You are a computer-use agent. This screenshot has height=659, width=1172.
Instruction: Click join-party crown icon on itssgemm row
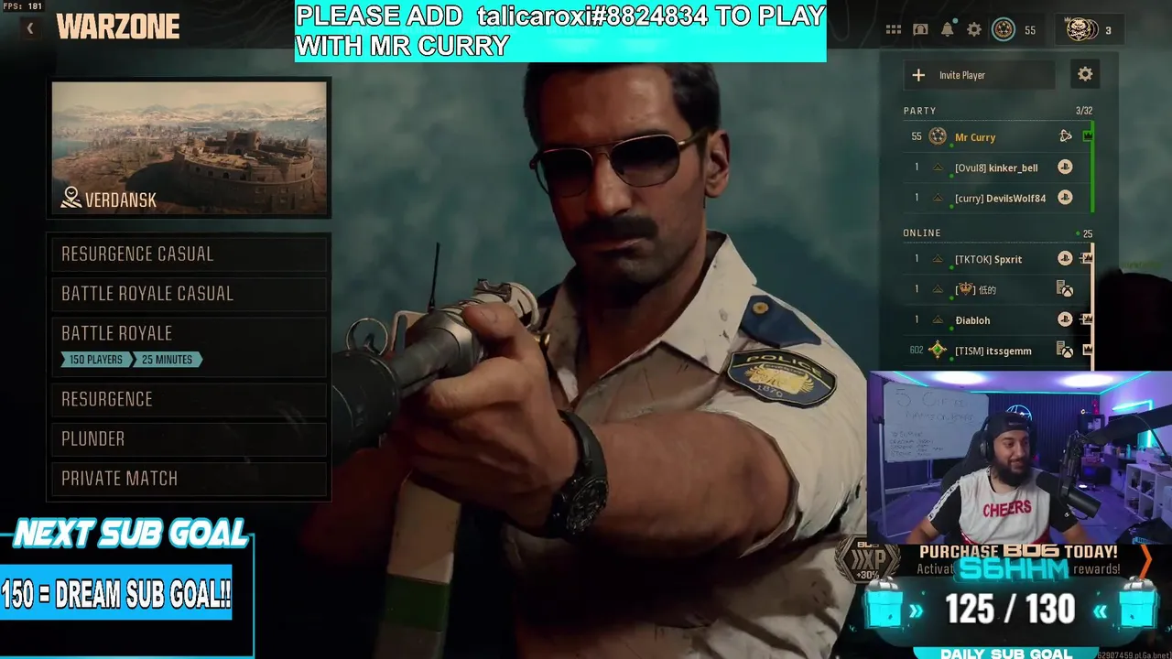[1087, 350]
